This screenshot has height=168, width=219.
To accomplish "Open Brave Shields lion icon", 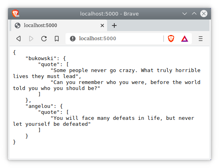I will coord(171,39).
